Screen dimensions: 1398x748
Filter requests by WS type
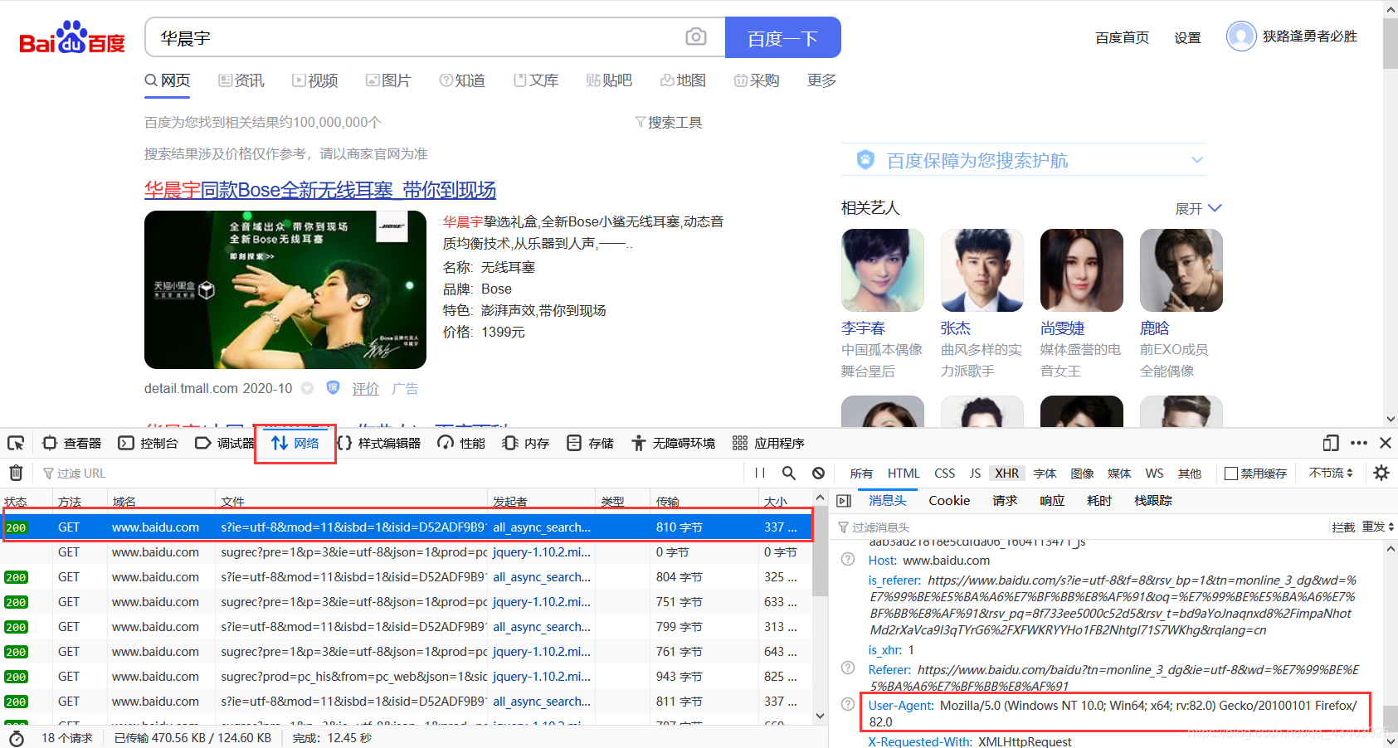(1154, 473)
